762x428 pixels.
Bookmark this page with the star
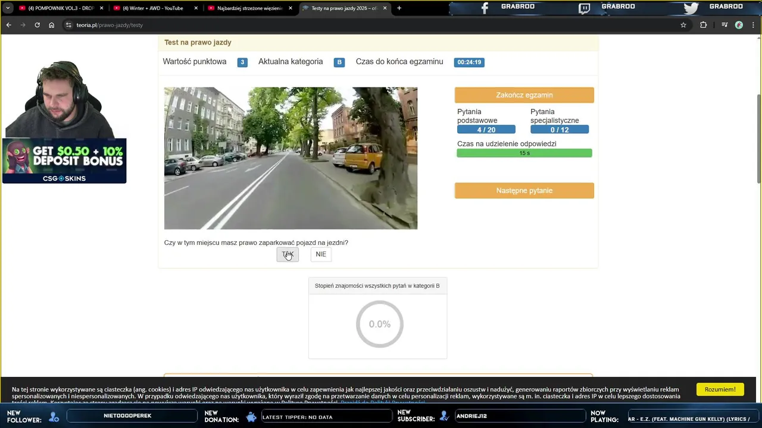[683, 25]
